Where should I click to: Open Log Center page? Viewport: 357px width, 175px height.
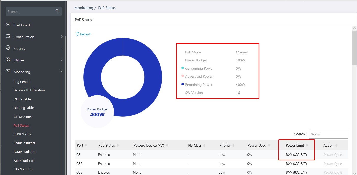click(x=22, y=82)
